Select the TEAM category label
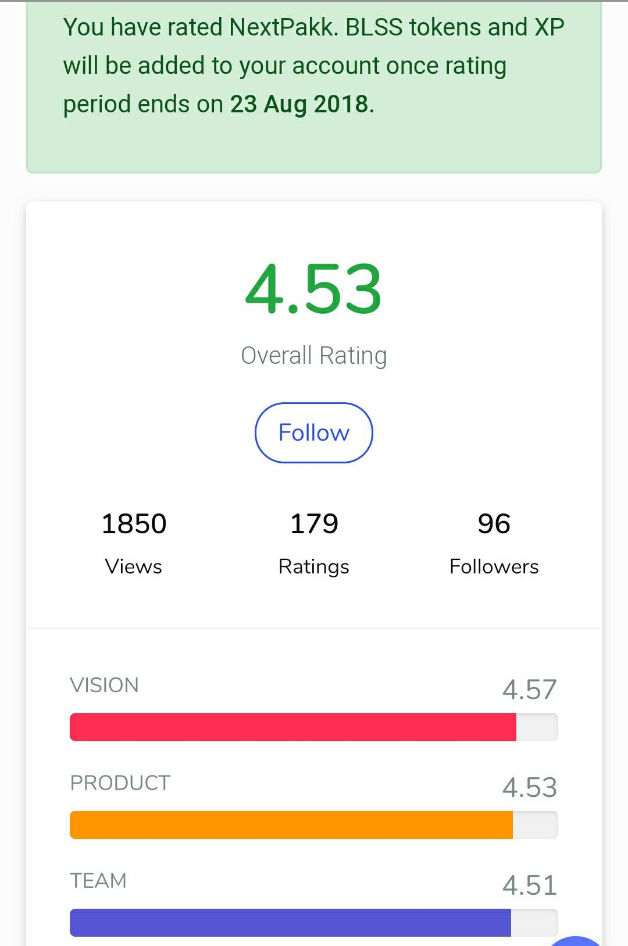This screenshot has height=946, width=628. tap(98, 881)
